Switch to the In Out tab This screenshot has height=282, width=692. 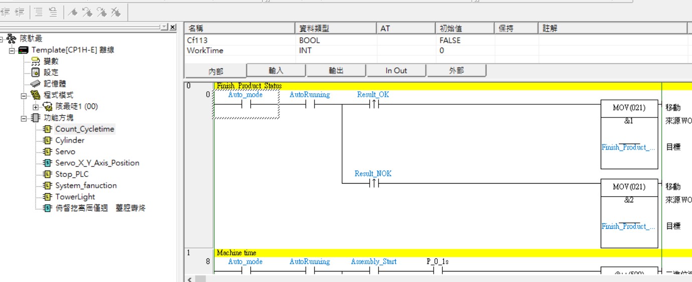(x=396, y=71)
